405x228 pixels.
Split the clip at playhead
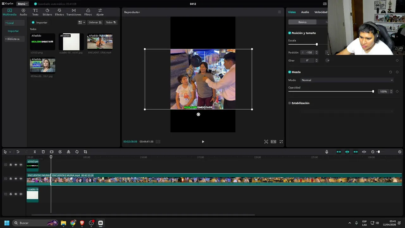(x=35, y=152)
